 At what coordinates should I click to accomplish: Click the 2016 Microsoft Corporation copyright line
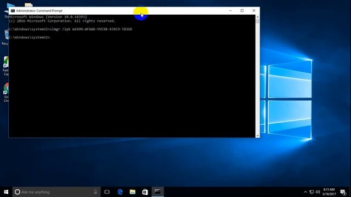(62, 21)
